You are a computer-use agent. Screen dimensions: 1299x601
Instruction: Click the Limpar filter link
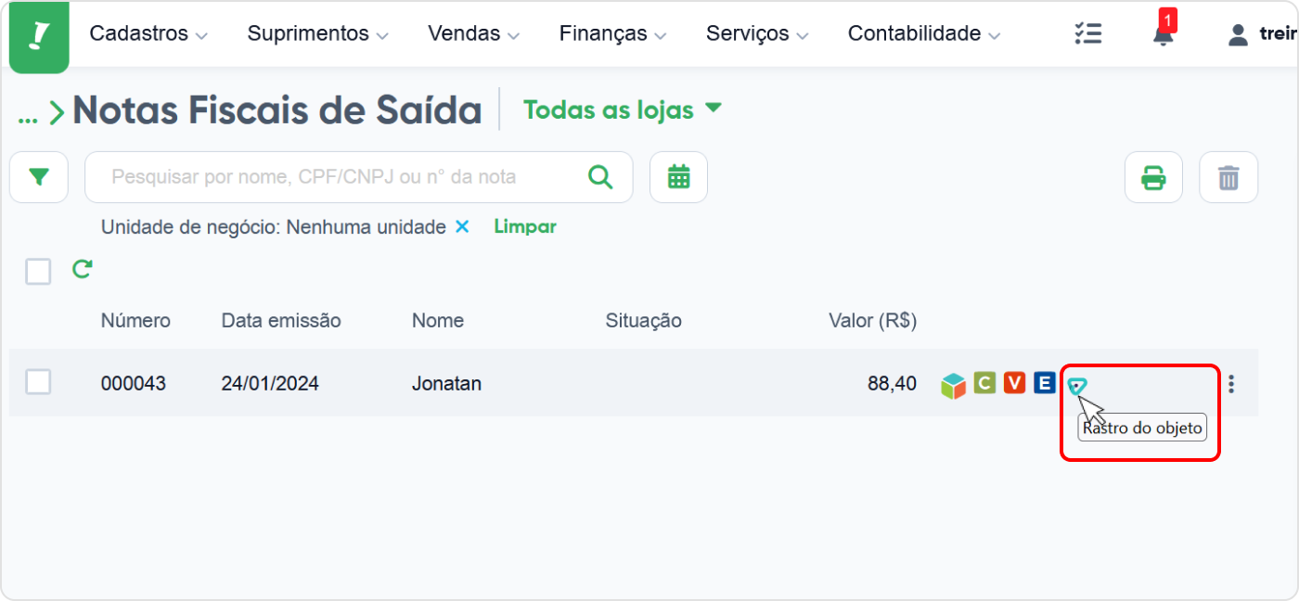525,226
